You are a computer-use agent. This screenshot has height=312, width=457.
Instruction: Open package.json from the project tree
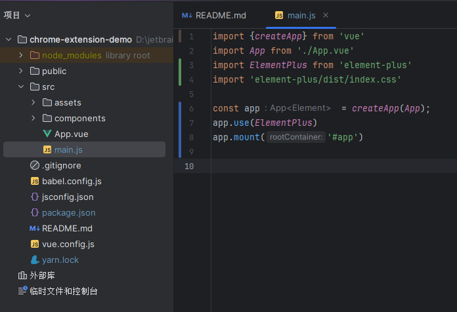coord(68,212)
